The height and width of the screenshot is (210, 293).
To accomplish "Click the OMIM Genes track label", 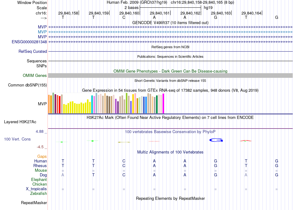I will pos(35,76).
